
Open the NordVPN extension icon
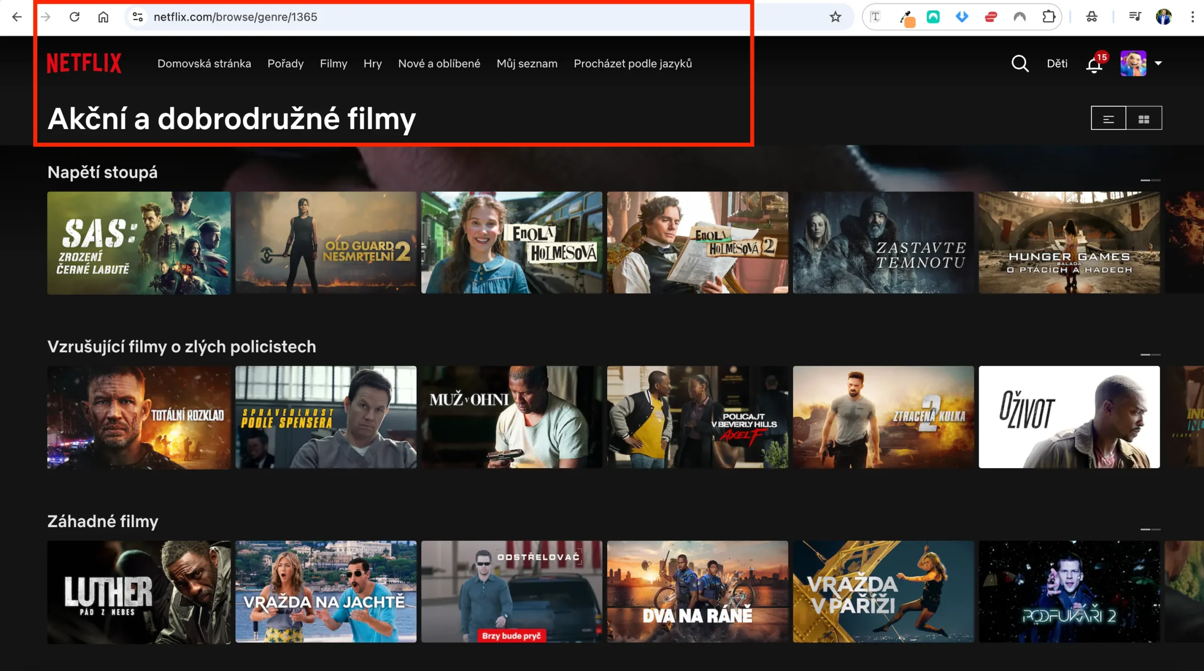[1019, 17]
